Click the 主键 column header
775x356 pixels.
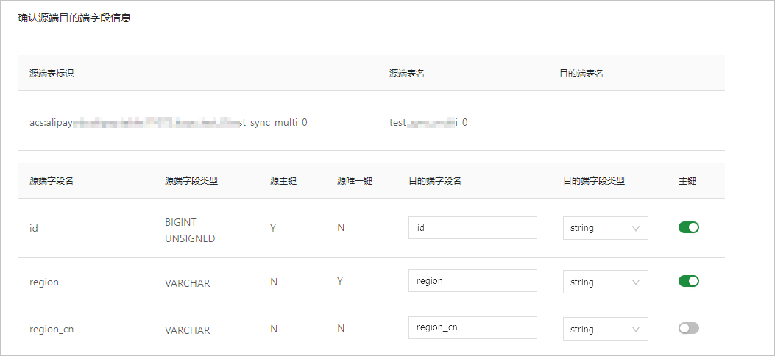point(687,181)
